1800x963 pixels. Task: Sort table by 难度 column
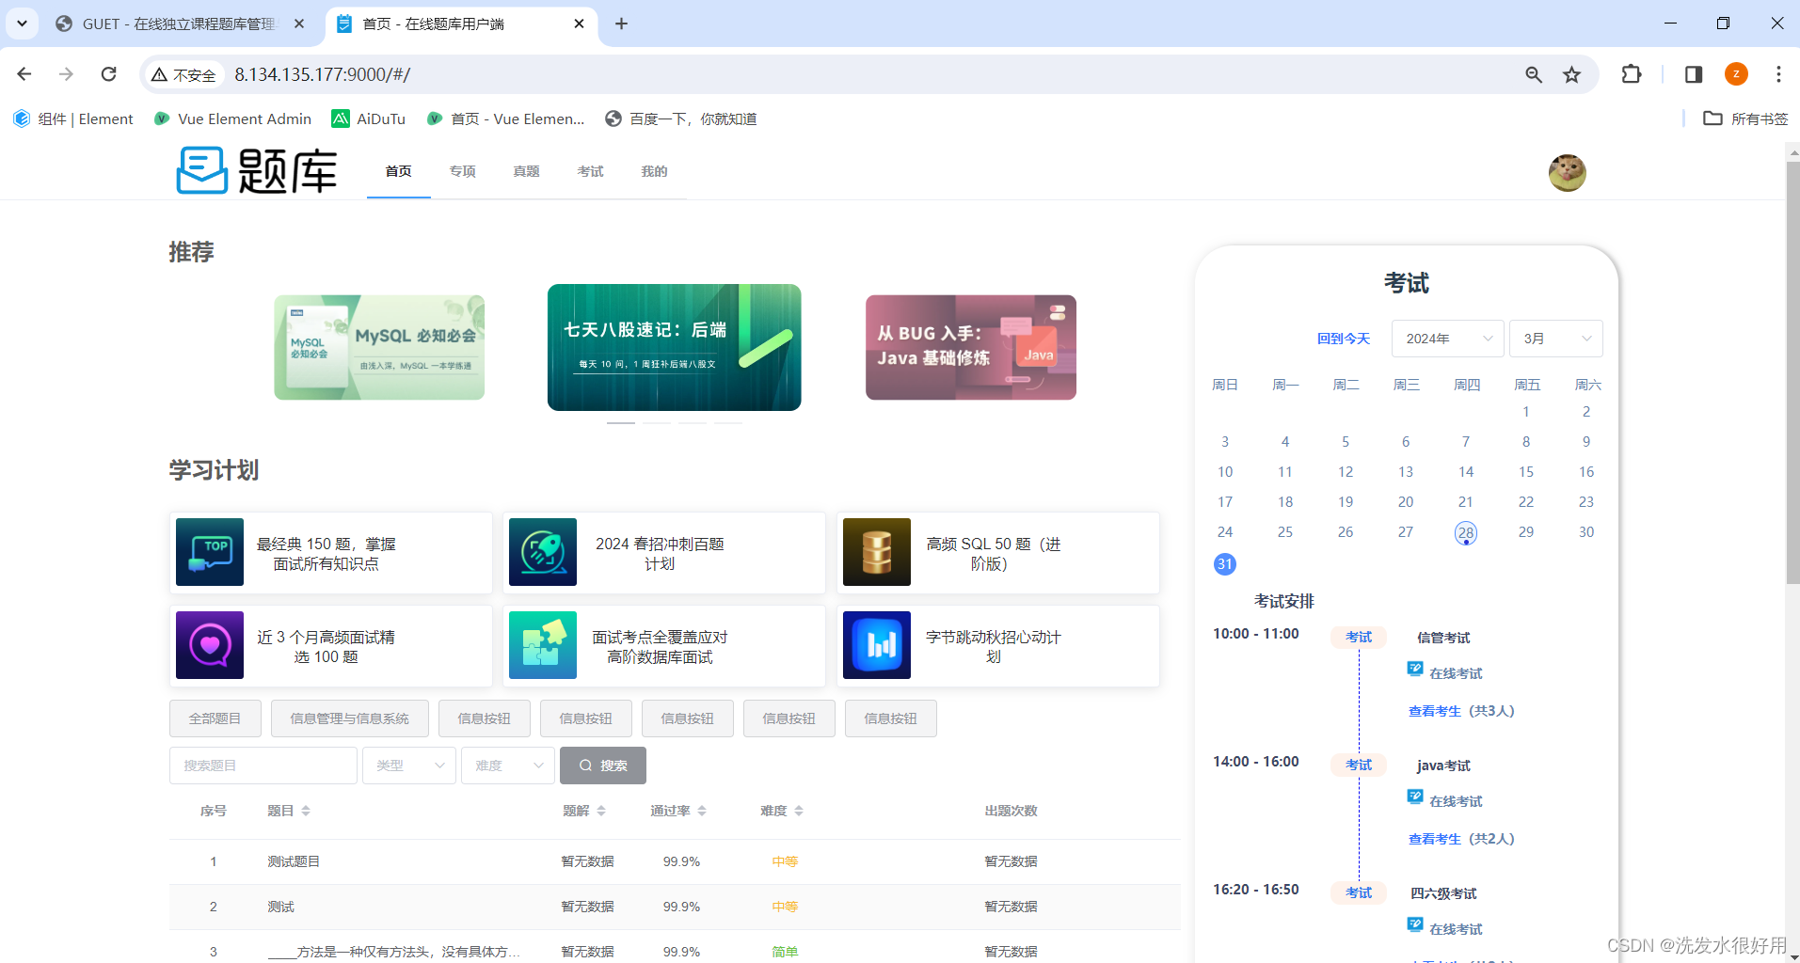pyautogui.click(x=799, y=811)
